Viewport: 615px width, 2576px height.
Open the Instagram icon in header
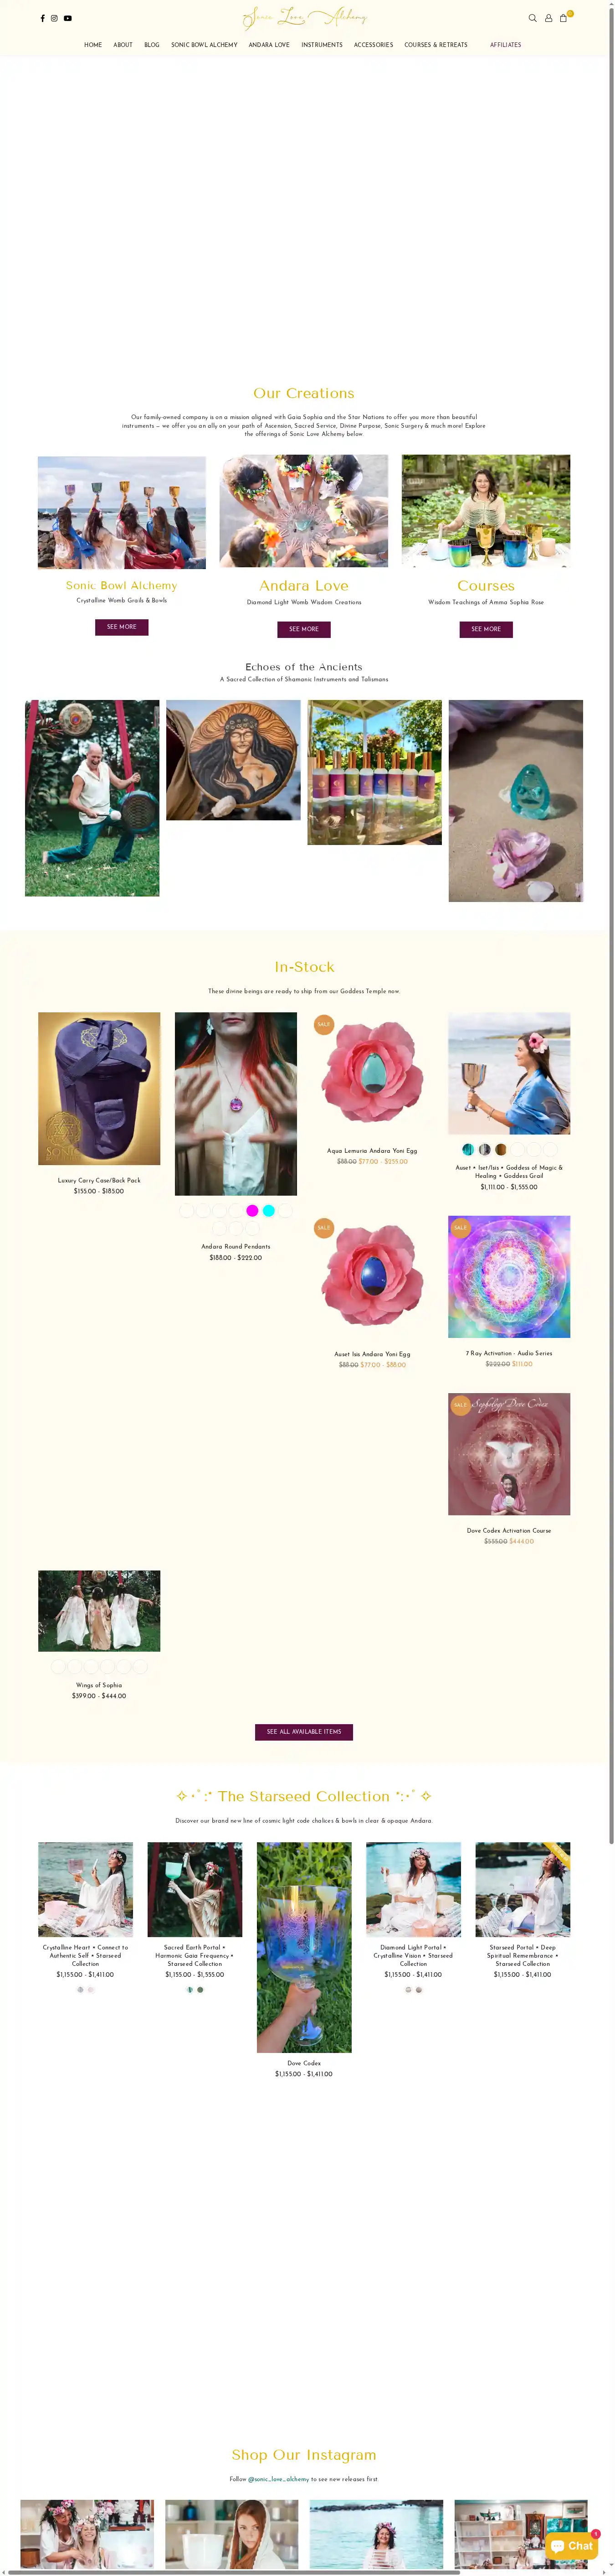[54, 18]
